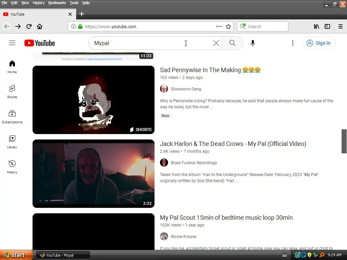Open the YouTube guide hamburger menu
This screenshot has height=260, width=347.
[x=12, y=43]
